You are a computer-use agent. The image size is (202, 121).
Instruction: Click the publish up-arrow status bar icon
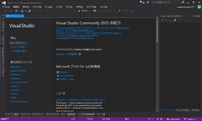(x=149, y=119)
